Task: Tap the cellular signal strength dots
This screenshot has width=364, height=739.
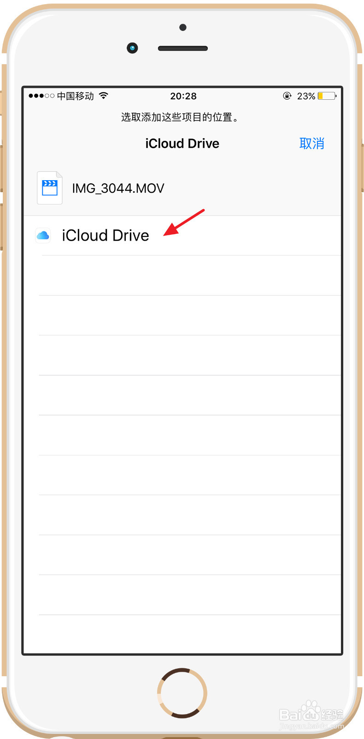Action: [41, 96]
